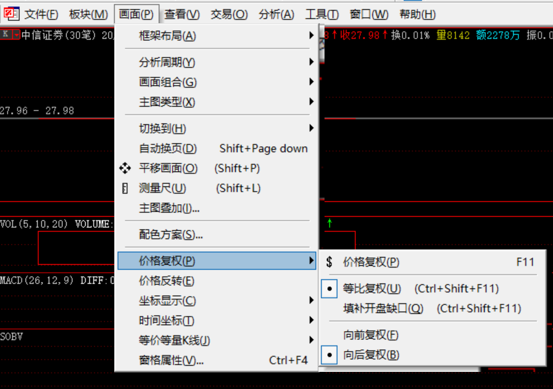Toggle 价格复权(P) F11 in submenu
The image size is (553, 389).
[433, 262]
